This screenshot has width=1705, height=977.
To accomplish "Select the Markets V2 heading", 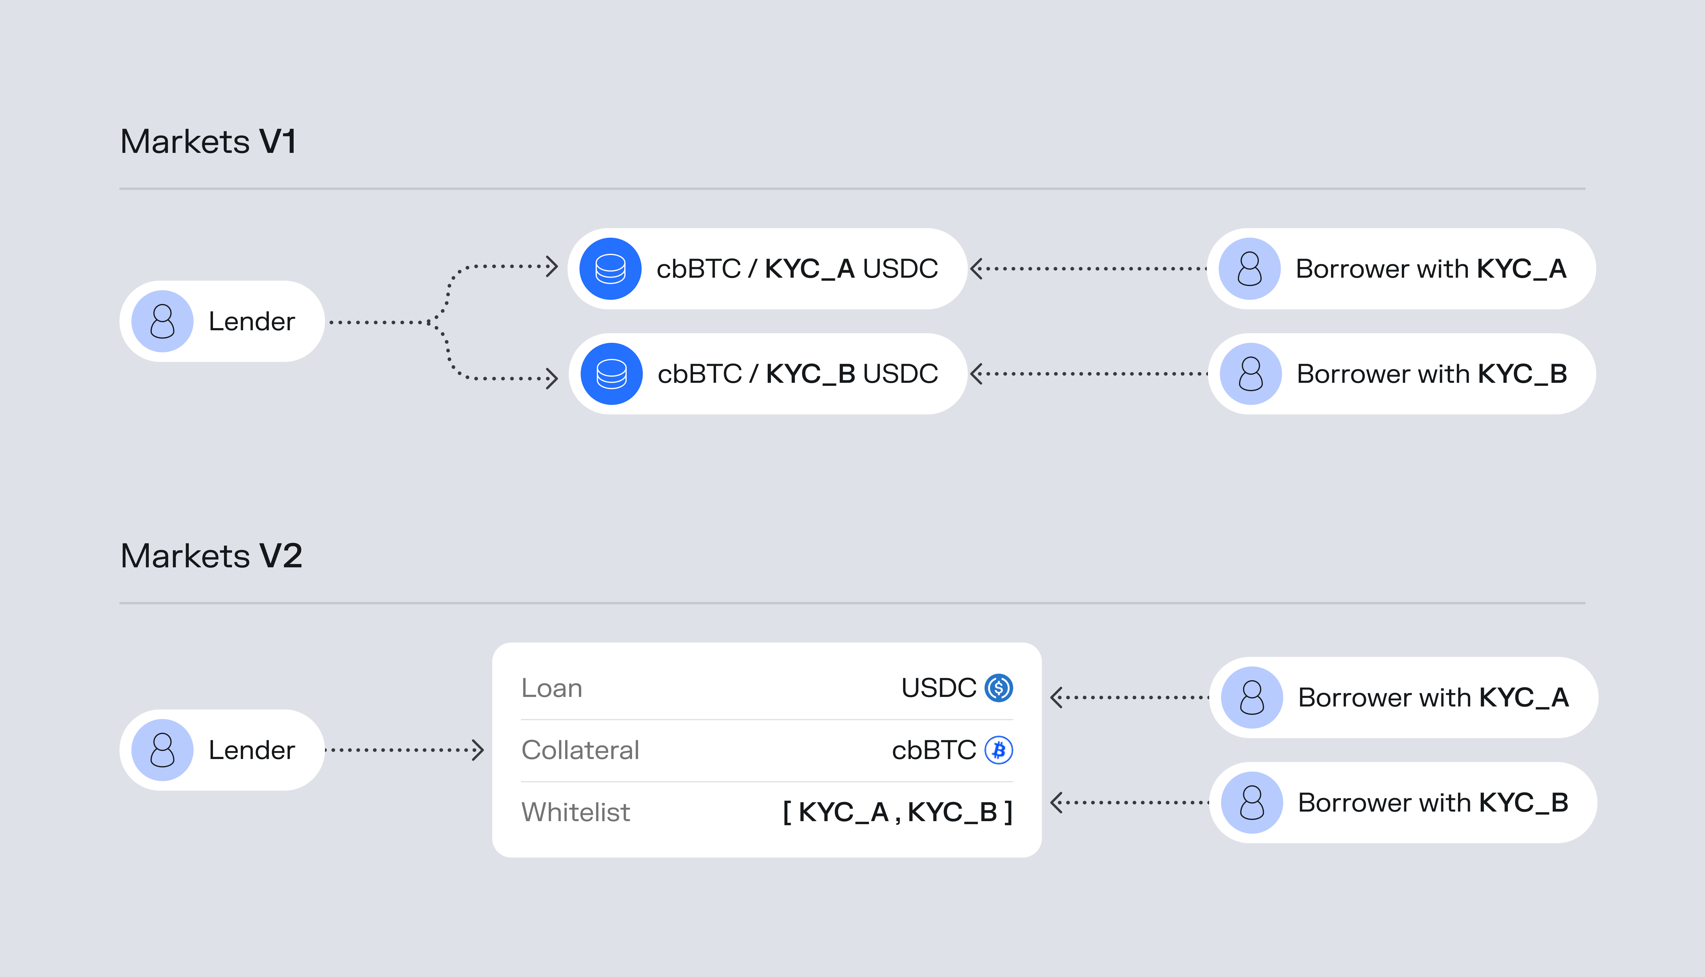I will pyautogui.click(x=211, y=556).
